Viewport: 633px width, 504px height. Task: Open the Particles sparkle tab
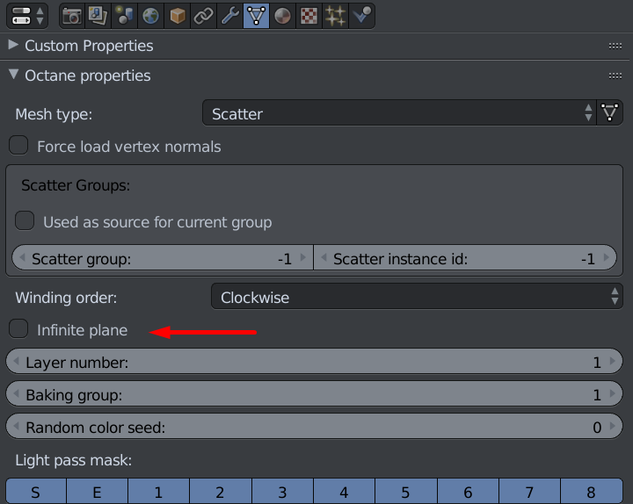(x=335, y=15)
